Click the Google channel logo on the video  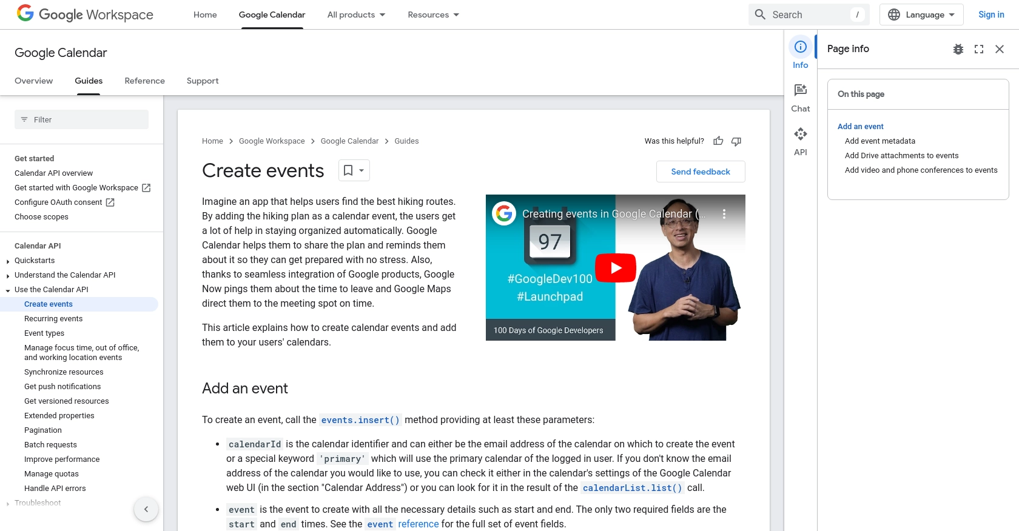504,213
